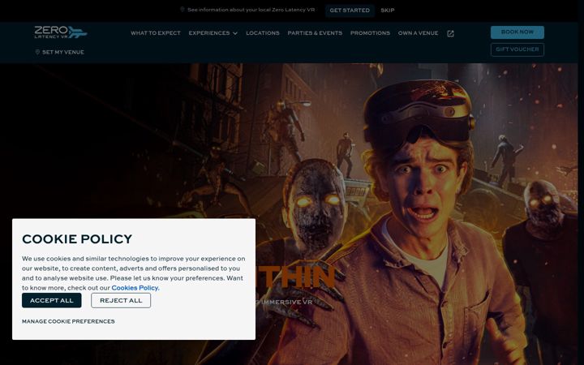Open Own A Venue menu item

click(418, 33)
